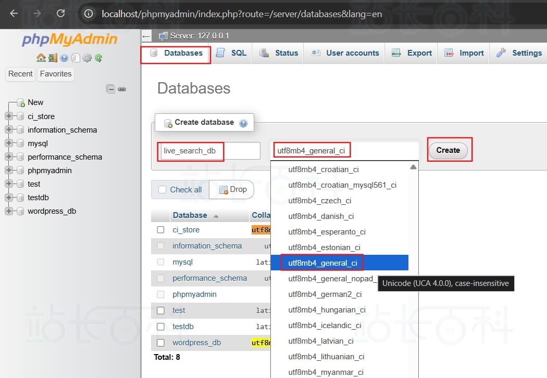View site information icon in address bar
Image resolution: width=547 pixels, height=378 pixels.
[x=89, y=14]
